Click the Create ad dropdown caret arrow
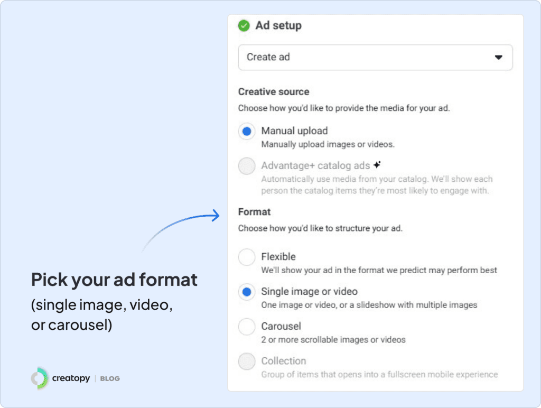 (x=498, y=57)
